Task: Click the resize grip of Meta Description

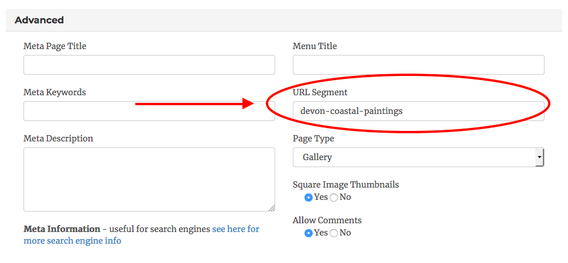Action: click(272, 208)
